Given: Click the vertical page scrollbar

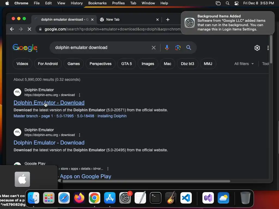Looking at the screenshot, I should [271, 49].
